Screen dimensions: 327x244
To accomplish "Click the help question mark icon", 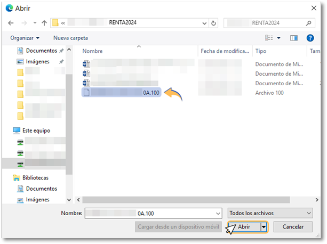I will (x=310, y=38).
